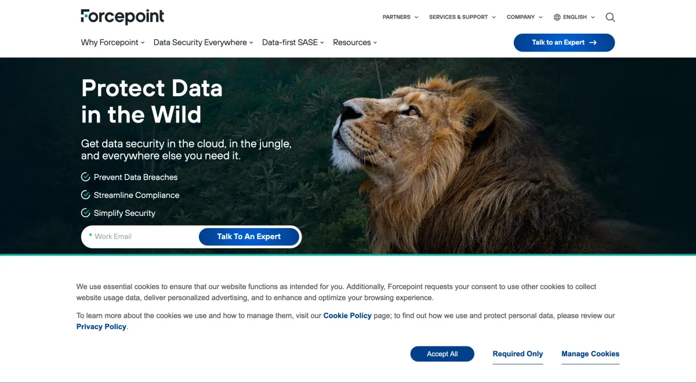Open the Services & Support menu

[x=462, y=17]
